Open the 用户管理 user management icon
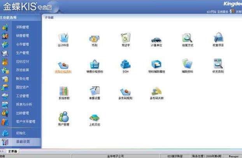This screenshot has width=242, height=158. (x=63, y=119)
